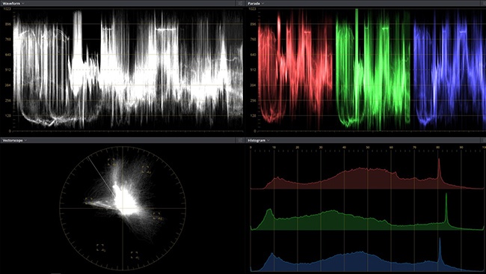Image resolution: width=486 pixels, height=274 pixels.
Task: Expand the Parade scope type chevron
Action: (x=263, y=4)
